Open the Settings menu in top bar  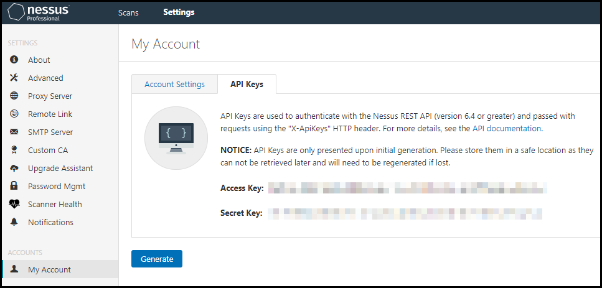point(179,12)
